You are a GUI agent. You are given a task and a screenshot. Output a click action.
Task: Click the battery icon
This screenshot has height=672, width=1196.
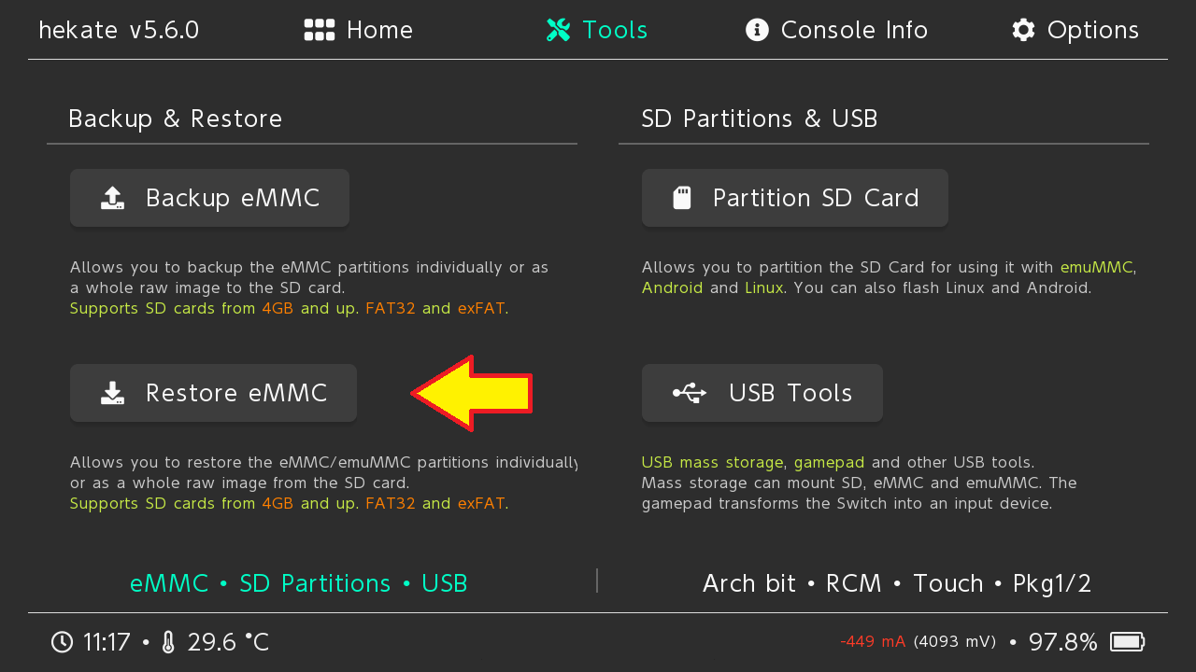point(1127,642)
